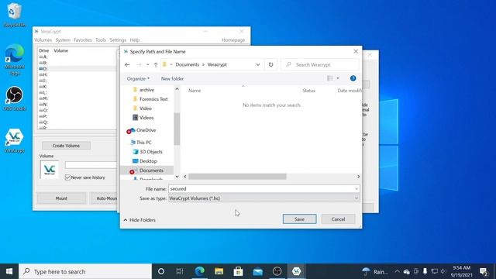
Task: Open File Explorer from taskbar
Action: (219, 271)
